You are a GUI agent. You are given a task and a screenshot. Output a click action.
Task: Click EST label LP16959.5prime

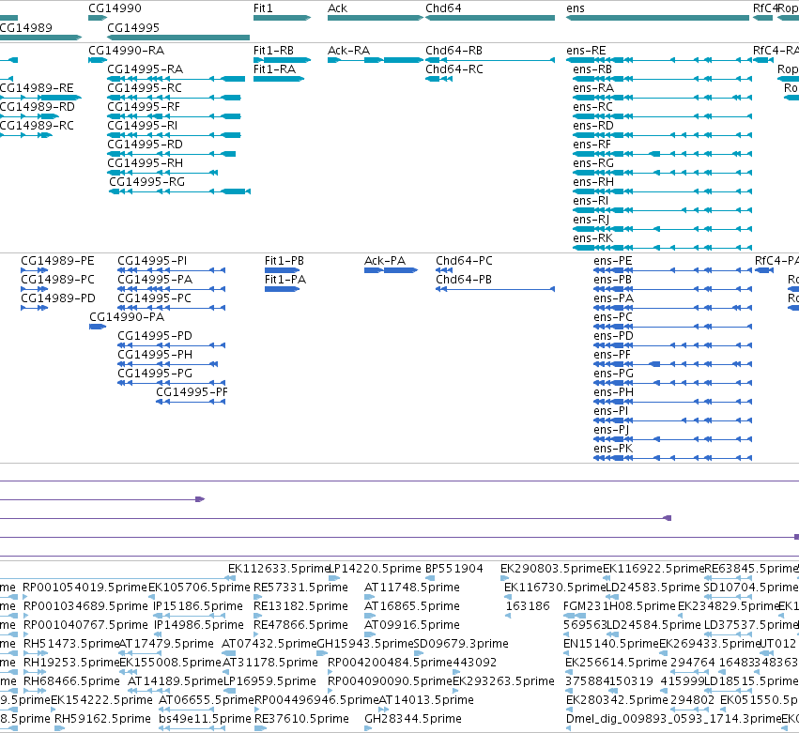tap(269, 681)
